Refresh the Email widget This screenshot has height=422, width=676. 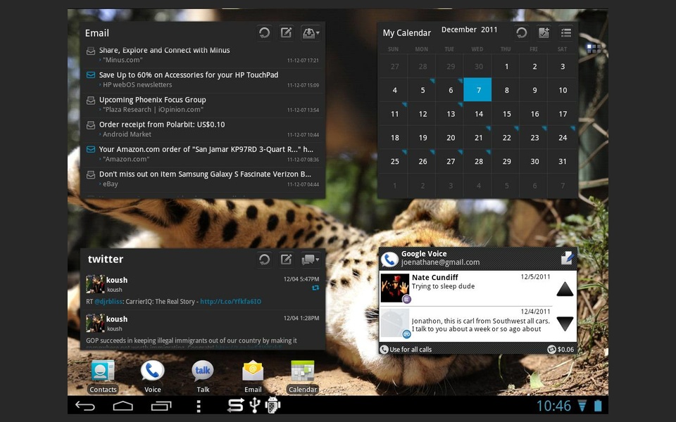(x=264, y=33)
